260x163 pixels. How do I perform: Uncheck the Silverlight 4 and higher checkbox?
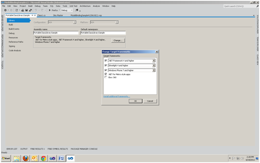(x=106, y=65)
